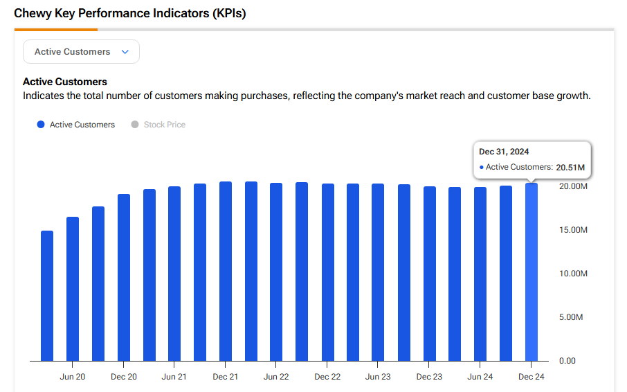Click the bar above Jun 24
Viewport: 627px width, 392px height.
[x=480, y=274]
